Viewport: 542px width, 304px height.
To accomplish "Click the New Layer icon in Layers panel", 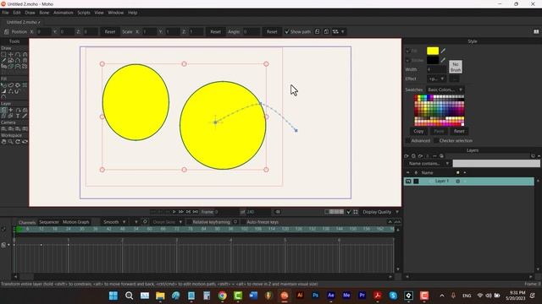I will pyautogui.click(x=406, y=156).
